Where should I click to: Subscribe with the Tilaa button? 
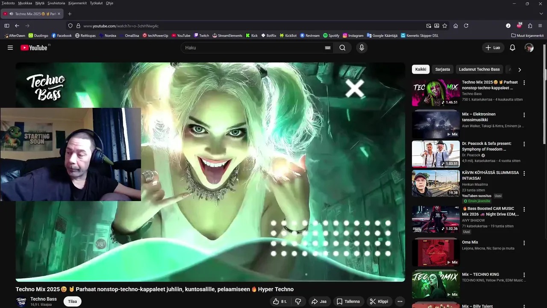(x=73, y=302)
